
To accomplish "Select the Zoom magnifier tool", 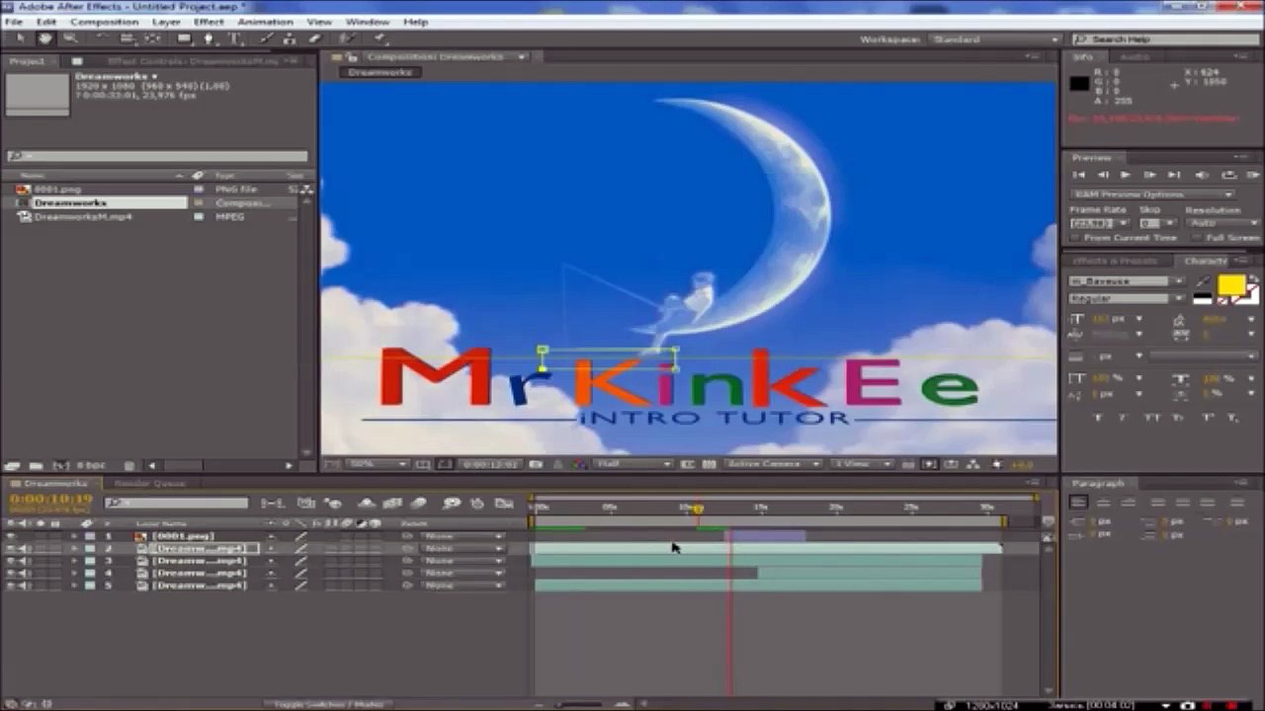I will coord(70,39).
